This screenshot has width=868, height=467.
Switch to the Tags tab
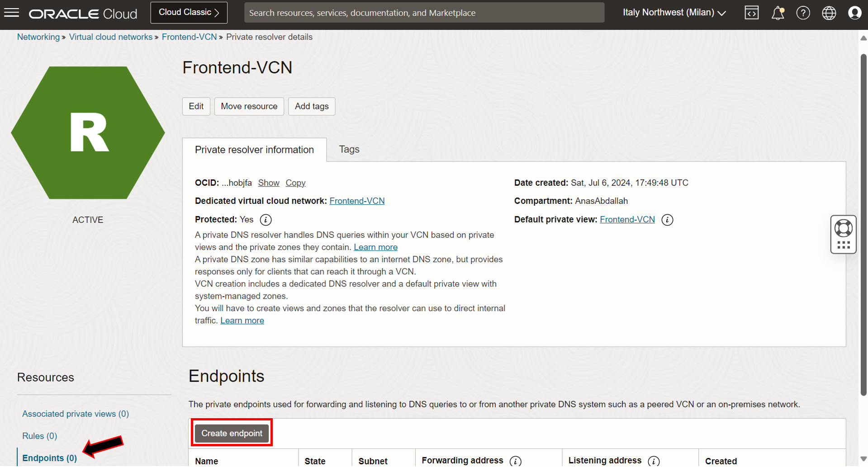click(x=349, y=149)
